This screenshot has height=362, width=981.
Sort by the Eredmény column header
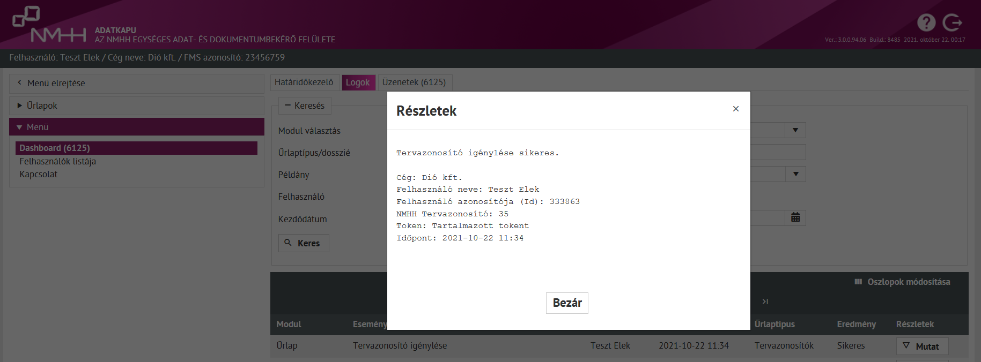[857, 324]
